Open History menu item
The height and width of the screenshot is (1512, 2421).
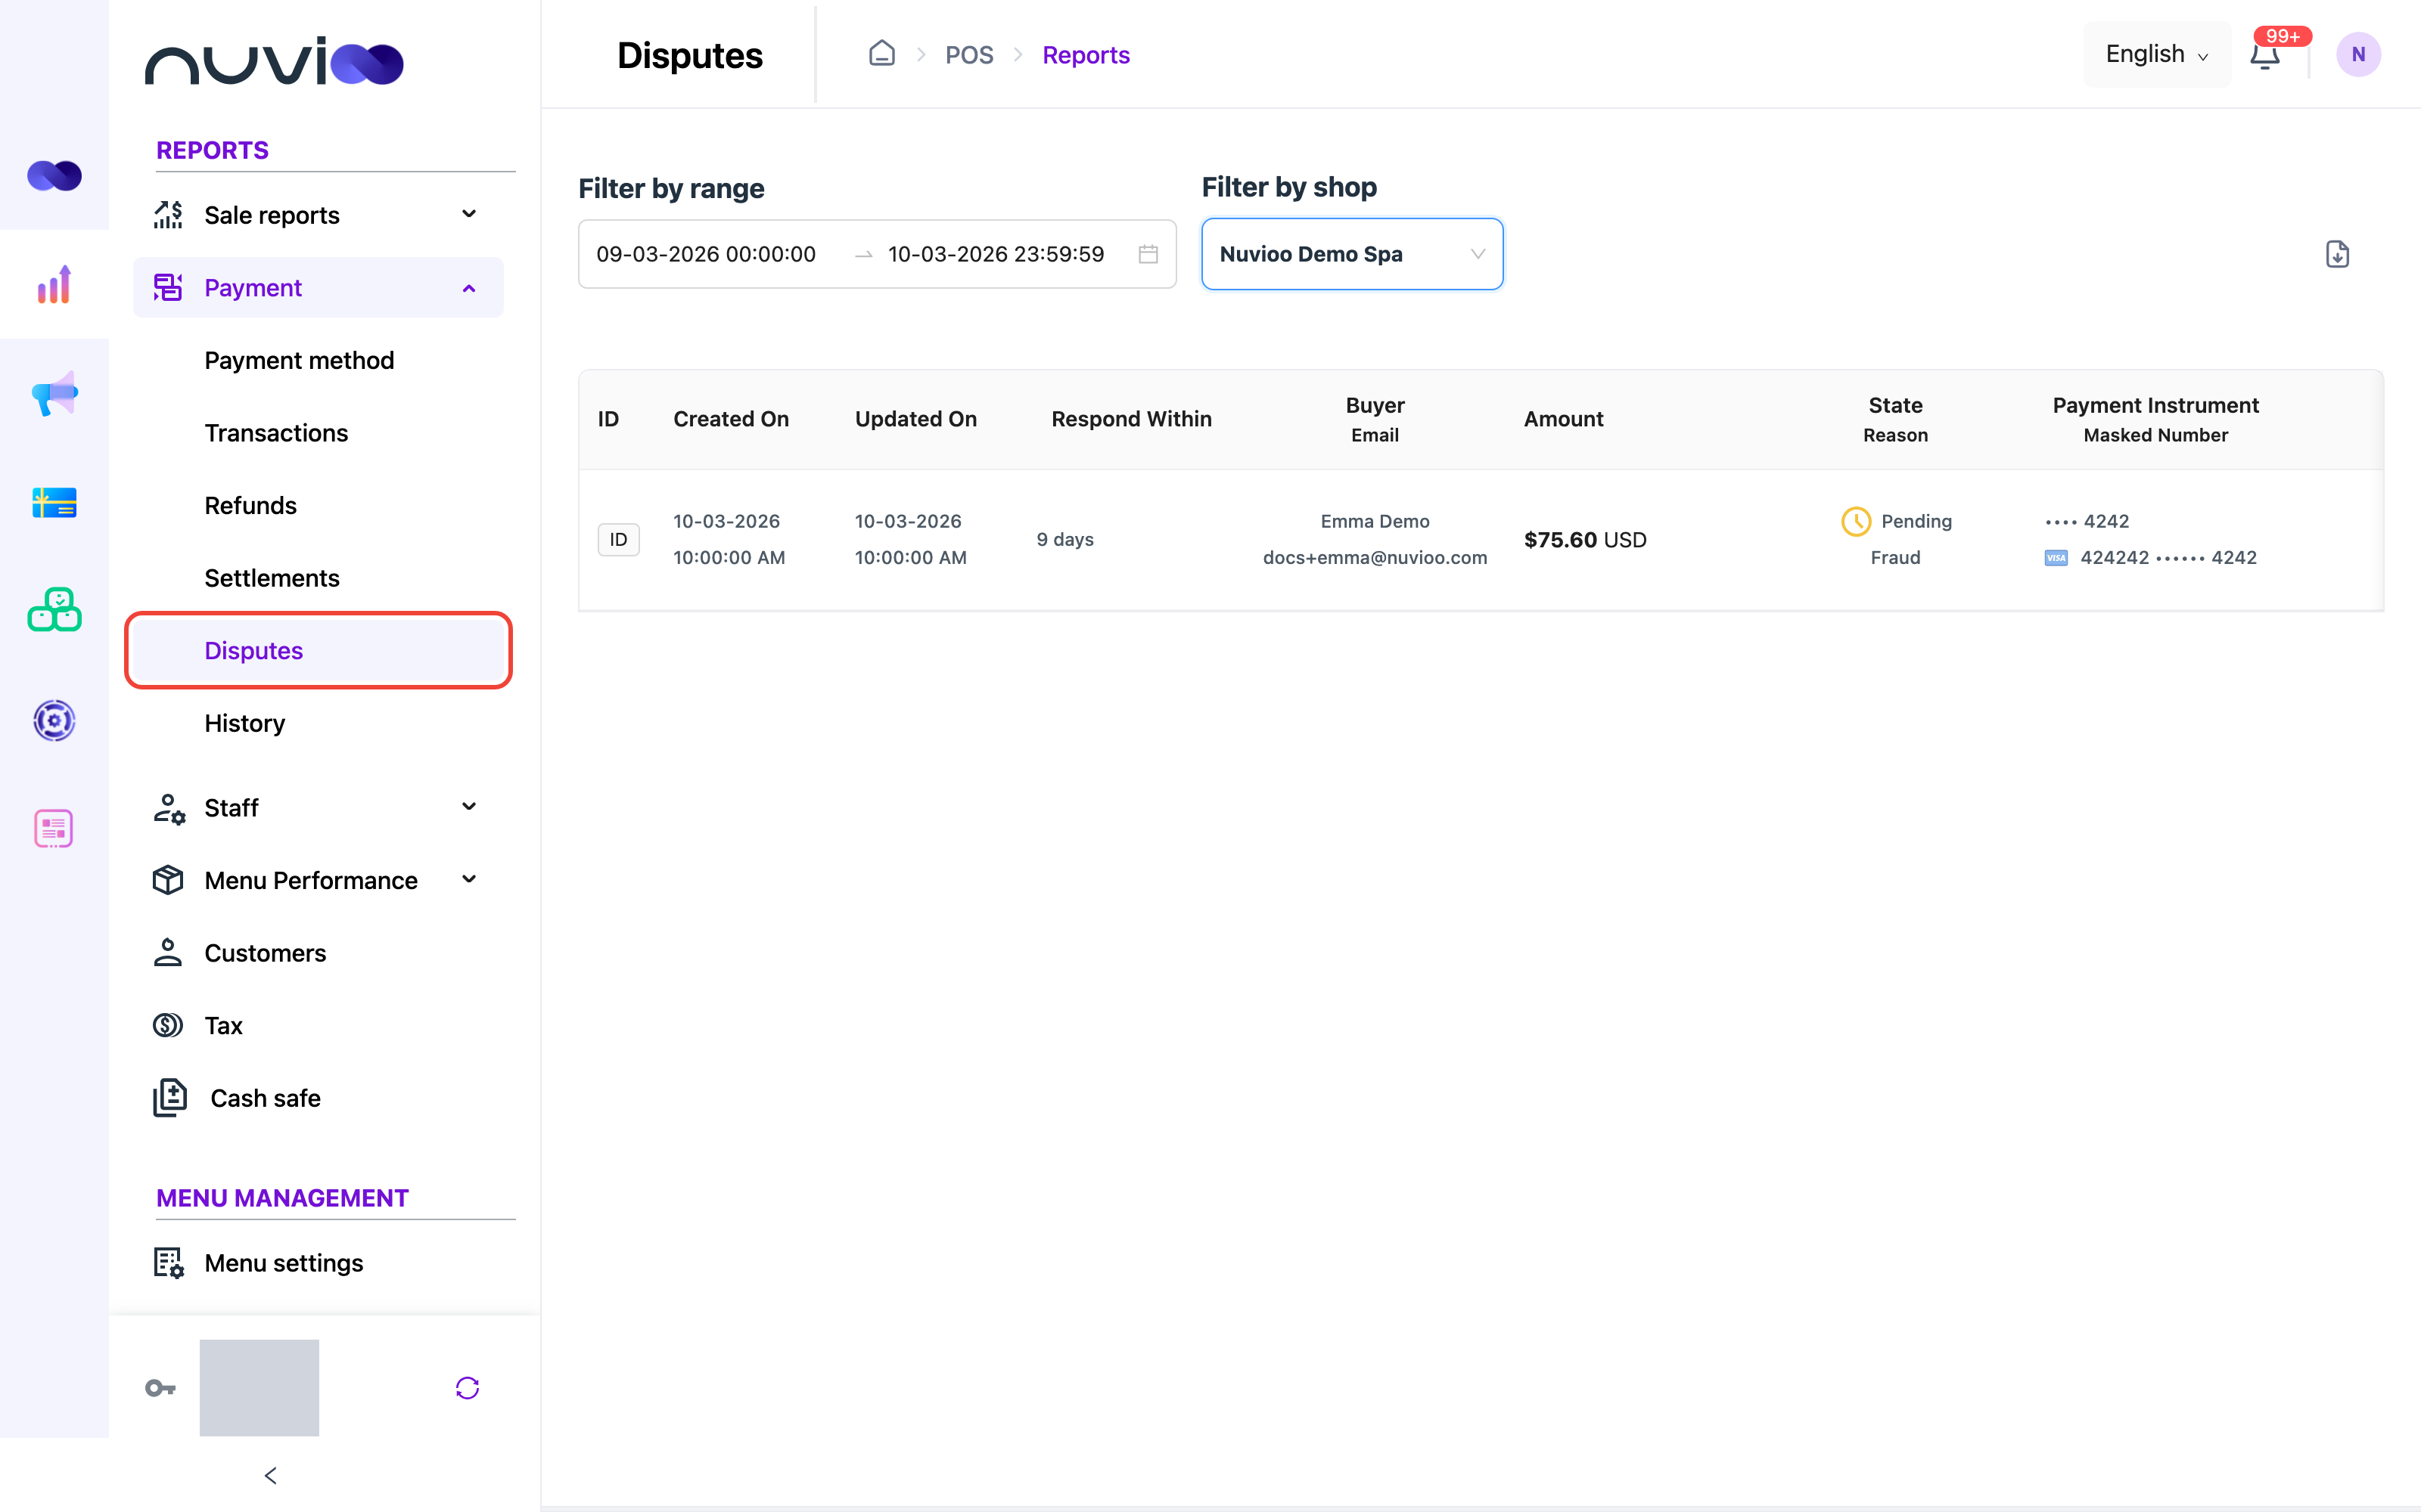coord(244,723)
